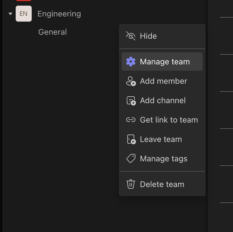Click the Manage team gear icon
233x232 pixels.
[x=131, y=62]
